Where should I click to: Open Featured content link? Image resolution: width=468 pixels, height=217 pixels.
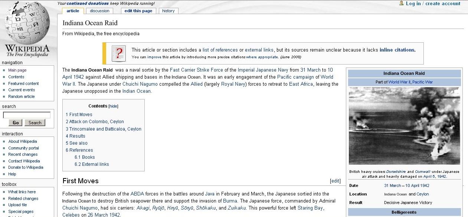point(23,83)
